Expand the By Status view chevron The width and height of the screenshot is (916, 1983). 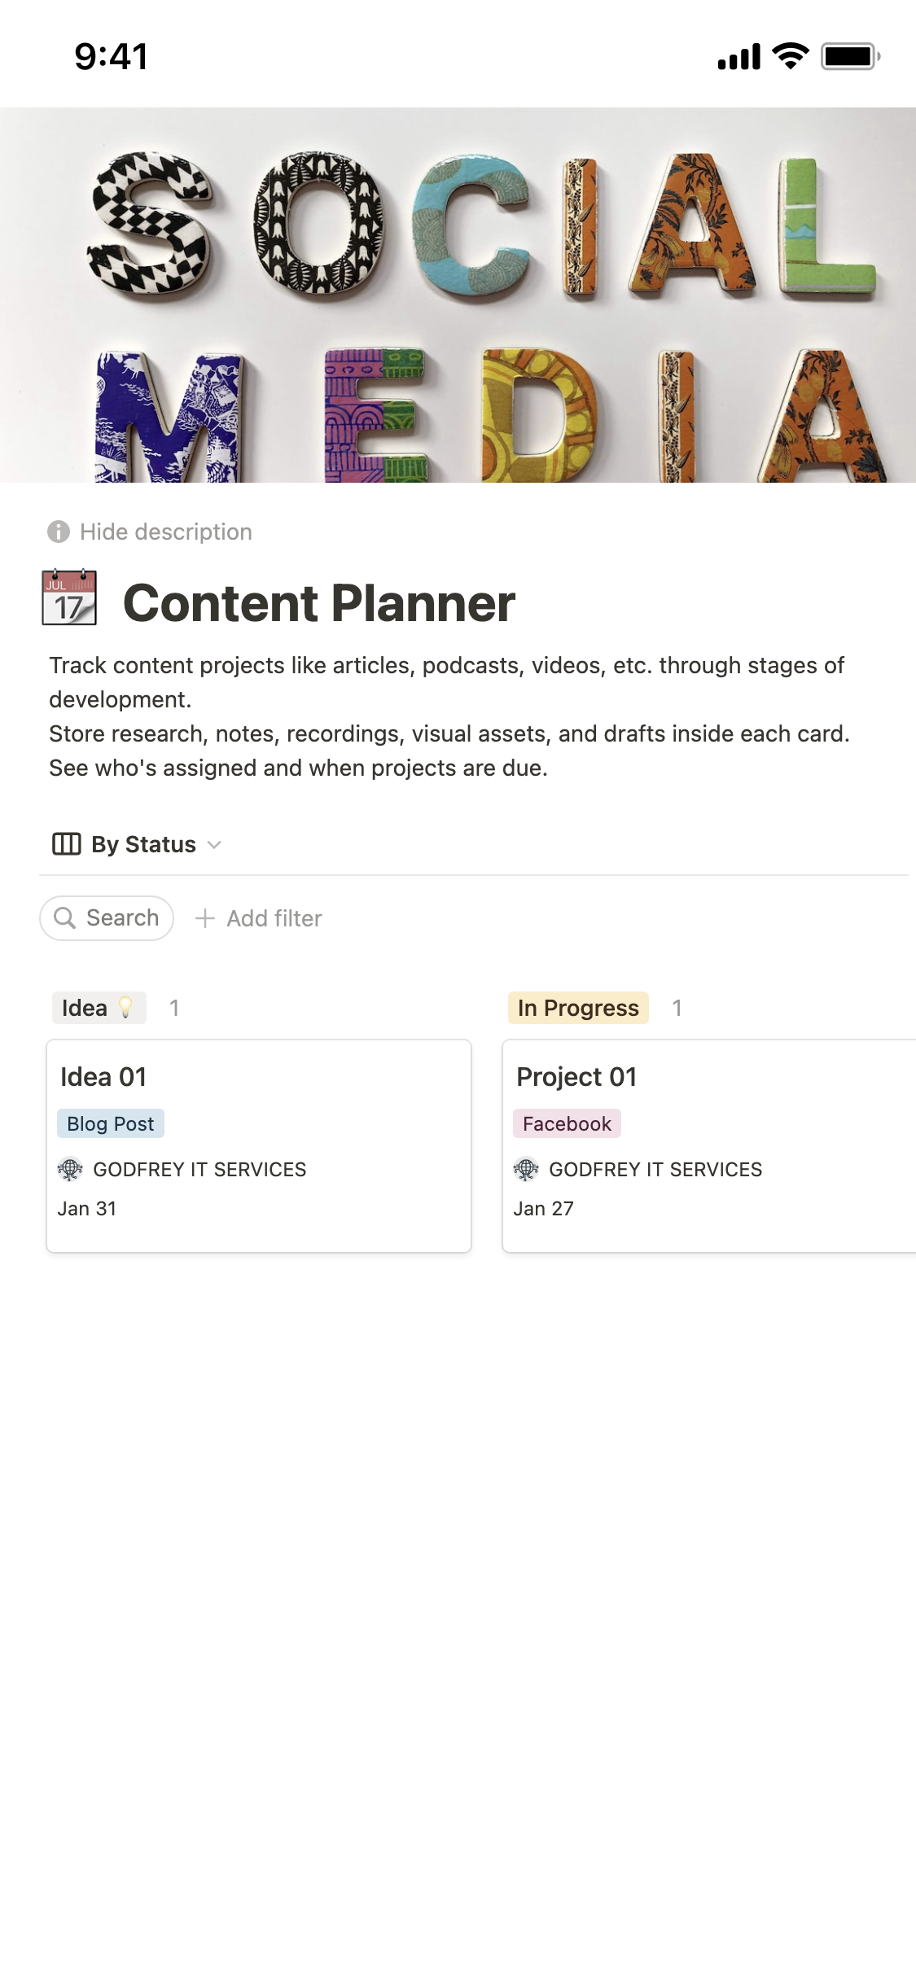pyautogui.click(x=214, y=845)
